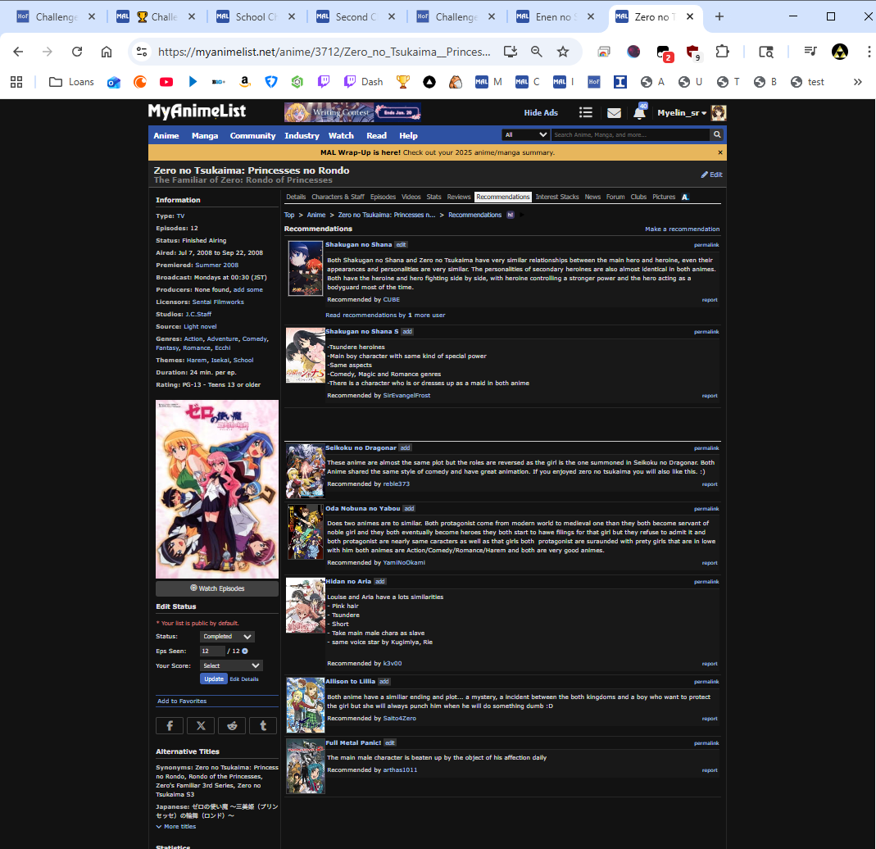Go to browser home page
Viewport: 876px width, 849px height.
coord(107,52)
